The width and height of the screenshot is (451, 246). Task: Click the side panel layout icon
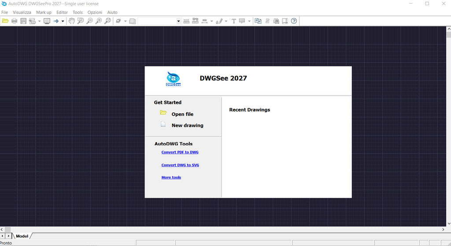285,21
